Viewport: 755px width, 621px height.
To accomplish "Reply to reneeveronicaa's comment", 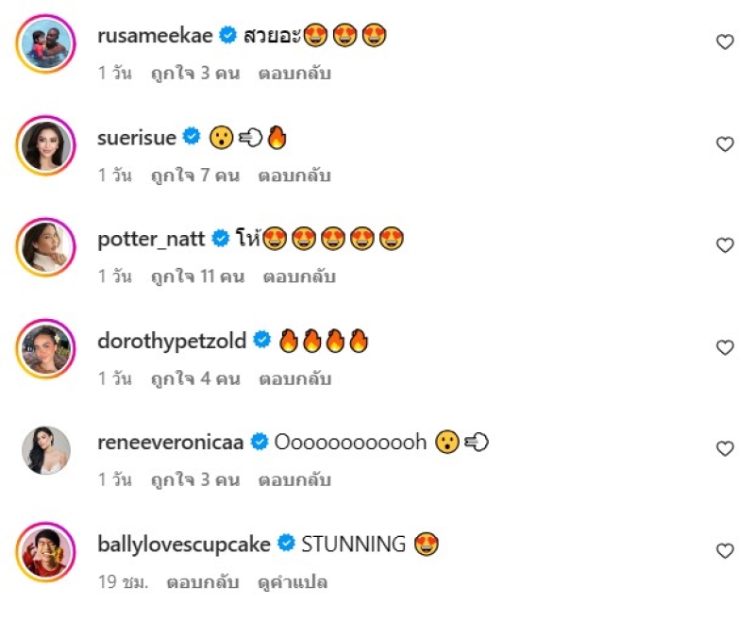I will (294, 480).
